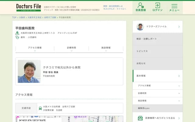Screen dimensions: 195x122
Task: Click the 谷町六丁目駅 station text in access row
Action: [69, 107]
